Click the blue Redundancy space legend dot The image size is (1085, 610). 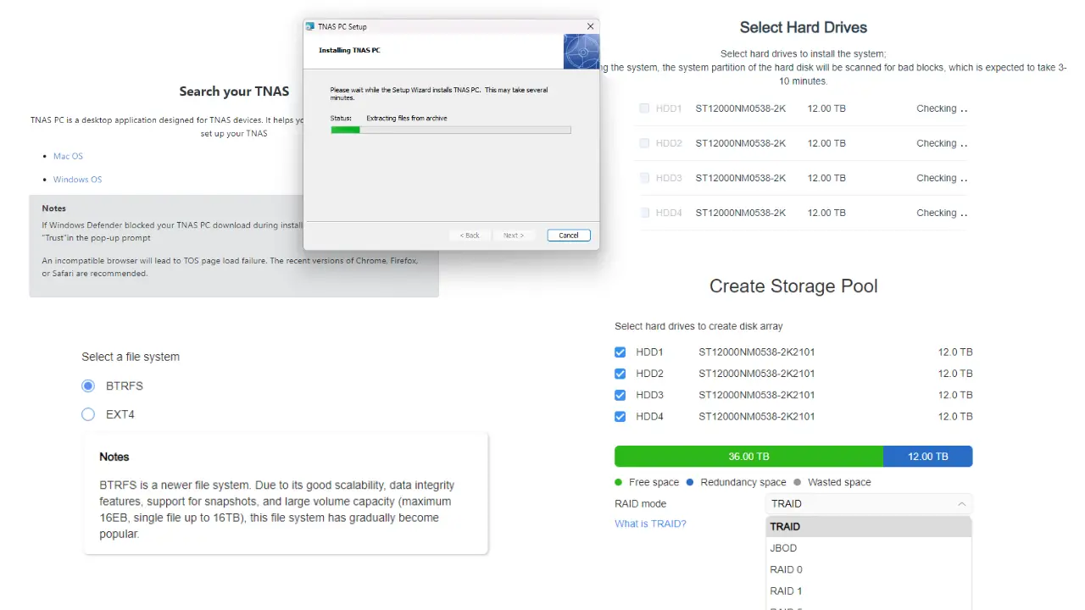click(x=690, y=482)
